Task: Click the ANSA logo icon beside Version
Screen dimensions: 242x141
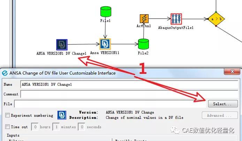Action: coord(62,115)
